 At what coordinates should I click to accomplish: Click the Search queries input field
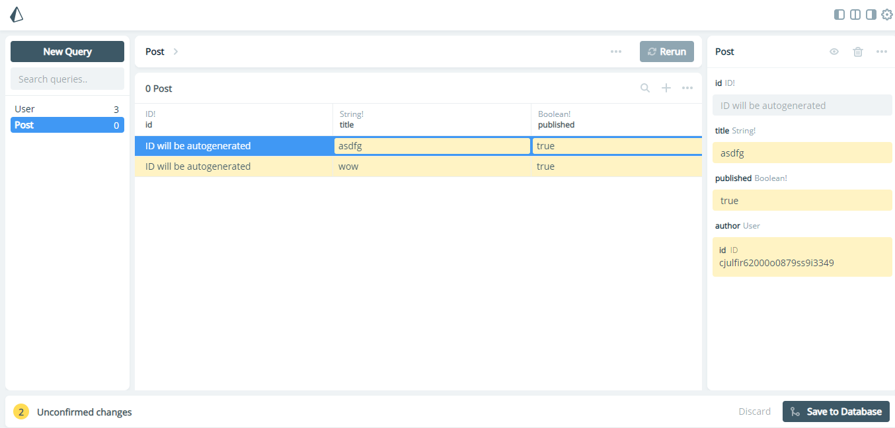[x=67, y=78]
